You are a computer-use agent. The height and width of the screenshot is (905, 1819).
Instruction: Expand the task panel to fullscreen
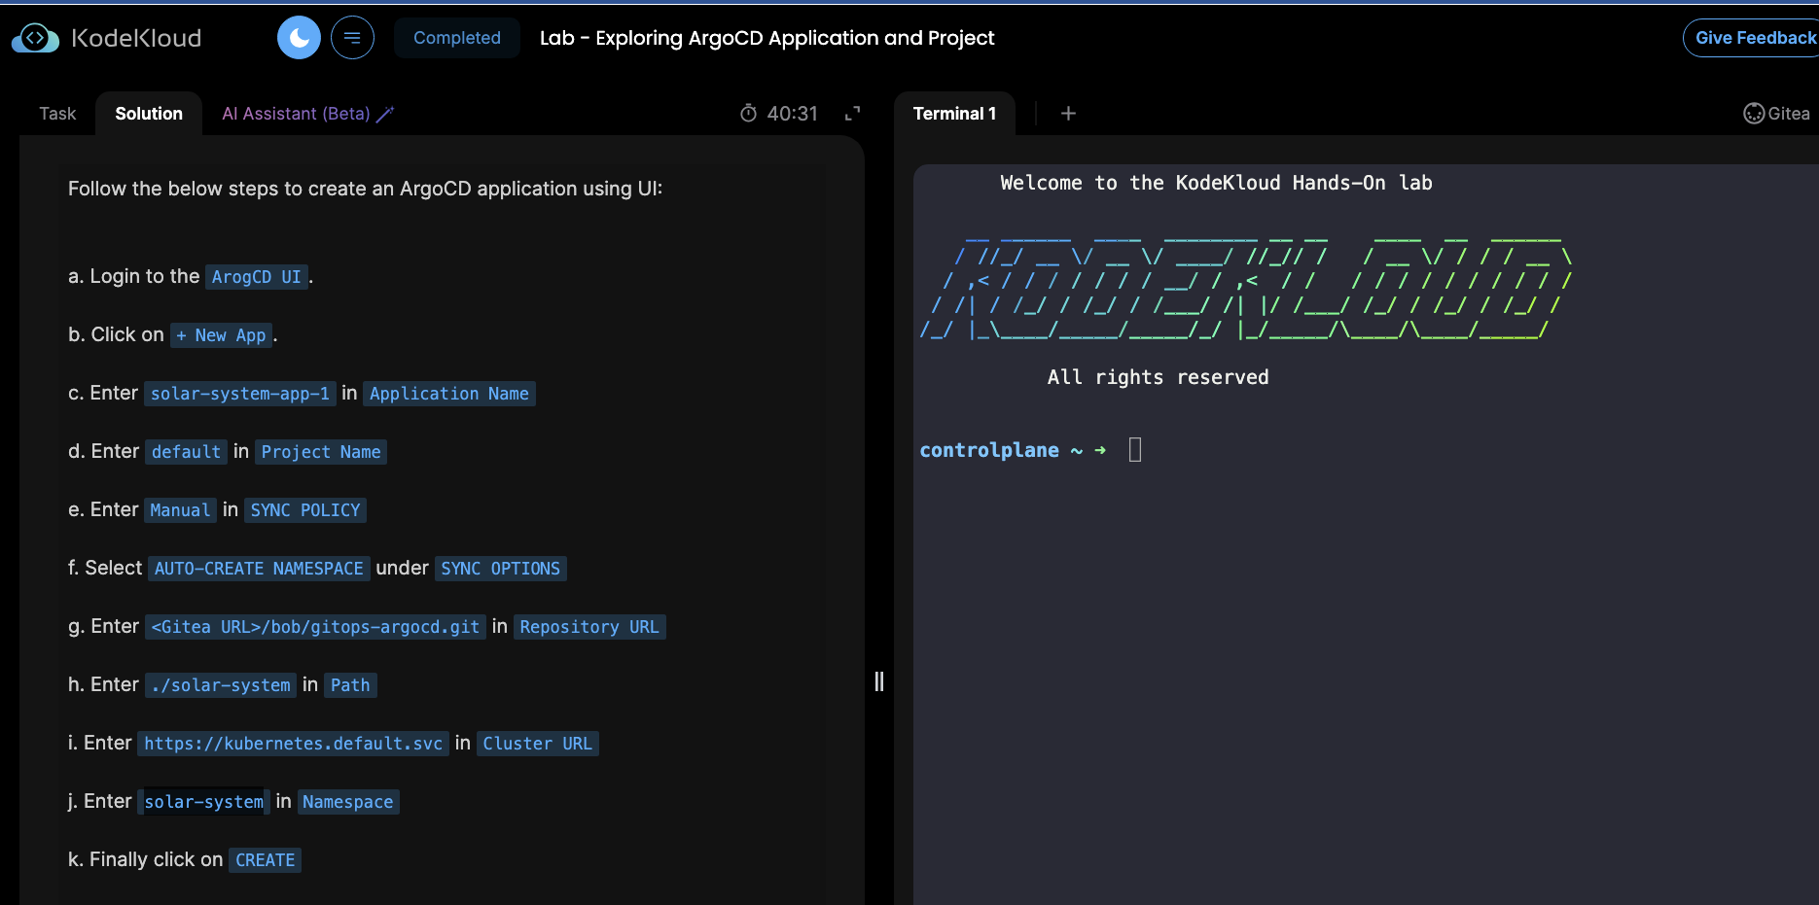(x=852, y=114)
